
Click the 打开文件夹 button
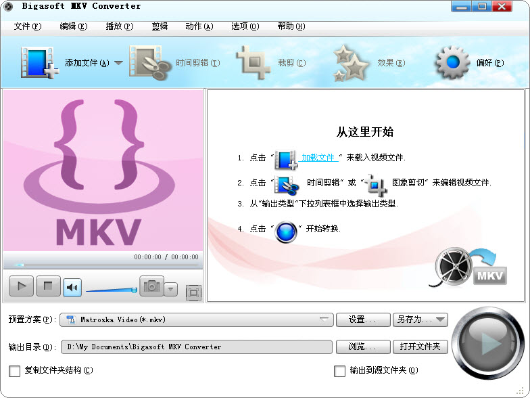tap(420, 347)
